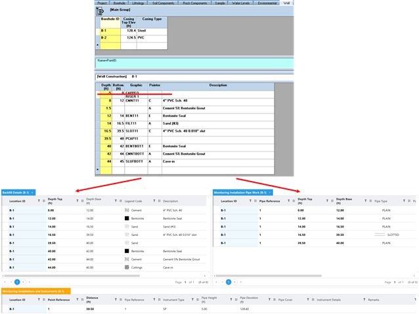The image size is (419, 314).
Task: Switch to the Lithology tab
Action: click(x=138, y=3)
